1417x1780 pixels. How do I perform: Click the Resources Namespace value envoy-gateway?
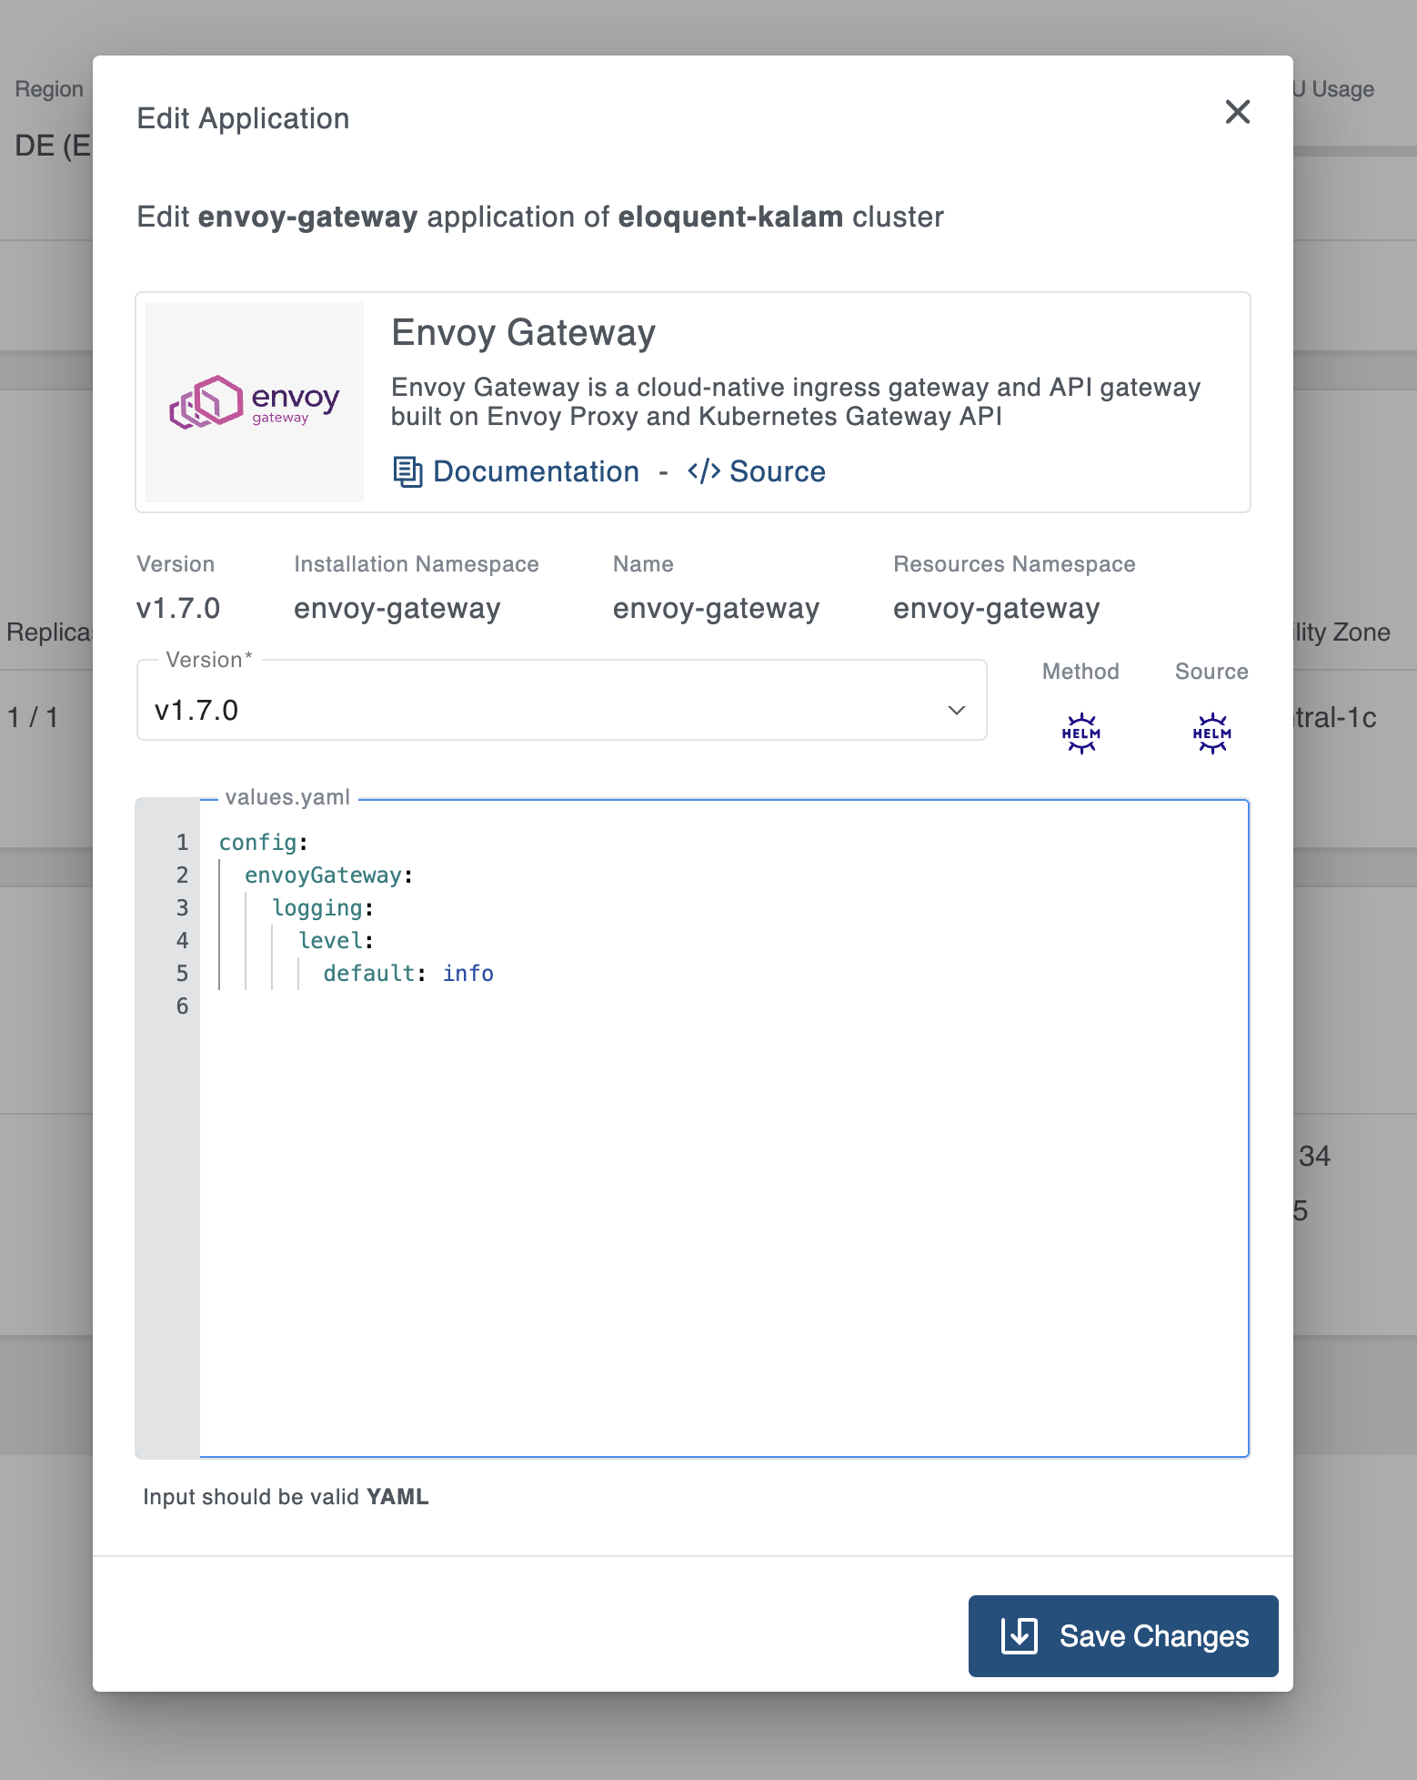(997, 608)
